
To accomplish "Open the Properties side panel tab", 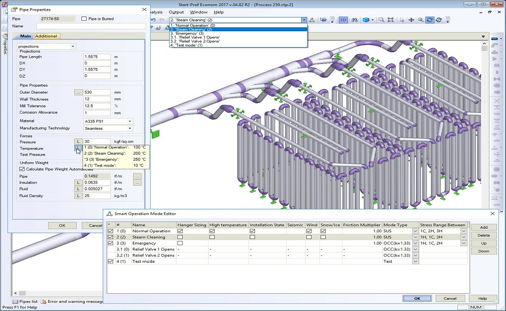I will tap(5, 44).
